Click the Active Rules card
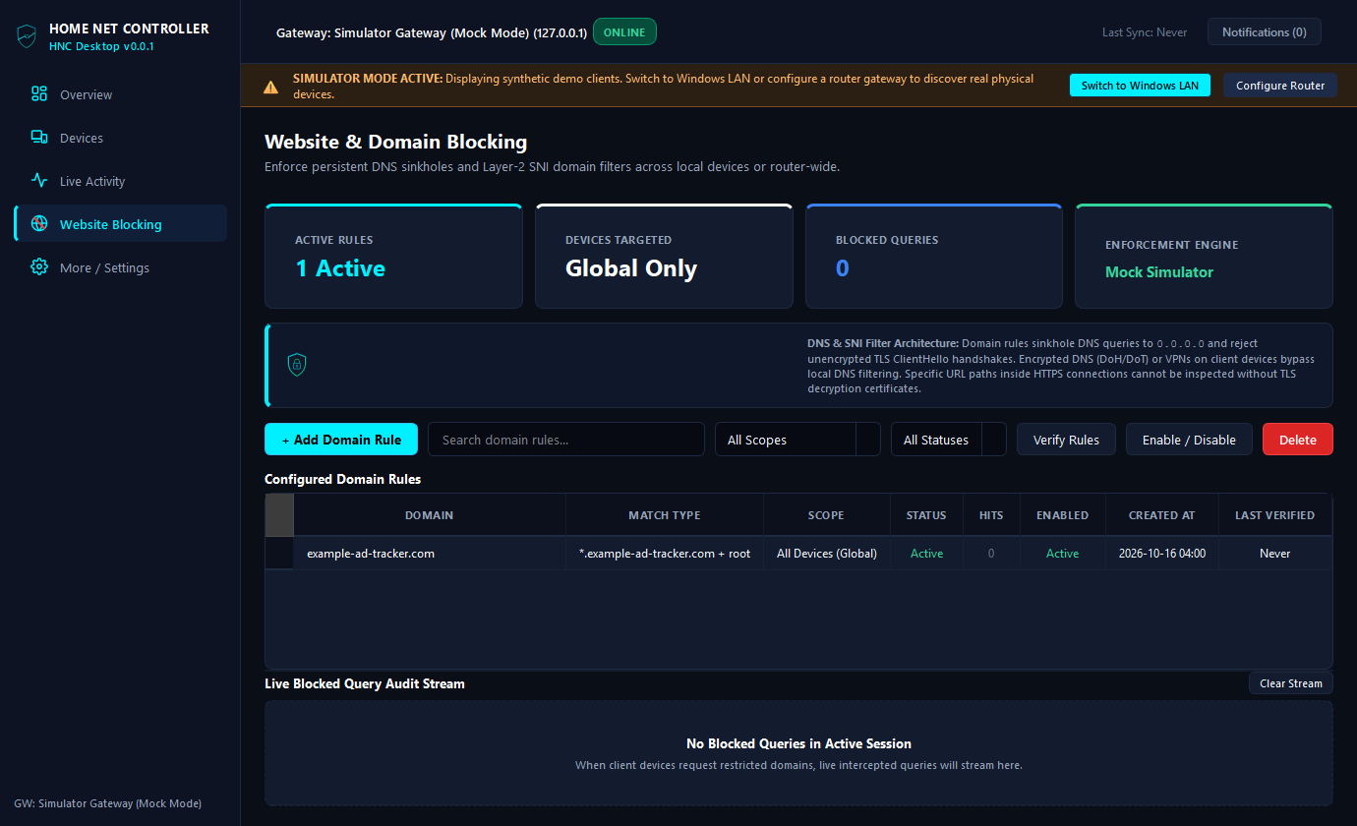1357x826 pixels. [393, 257]
